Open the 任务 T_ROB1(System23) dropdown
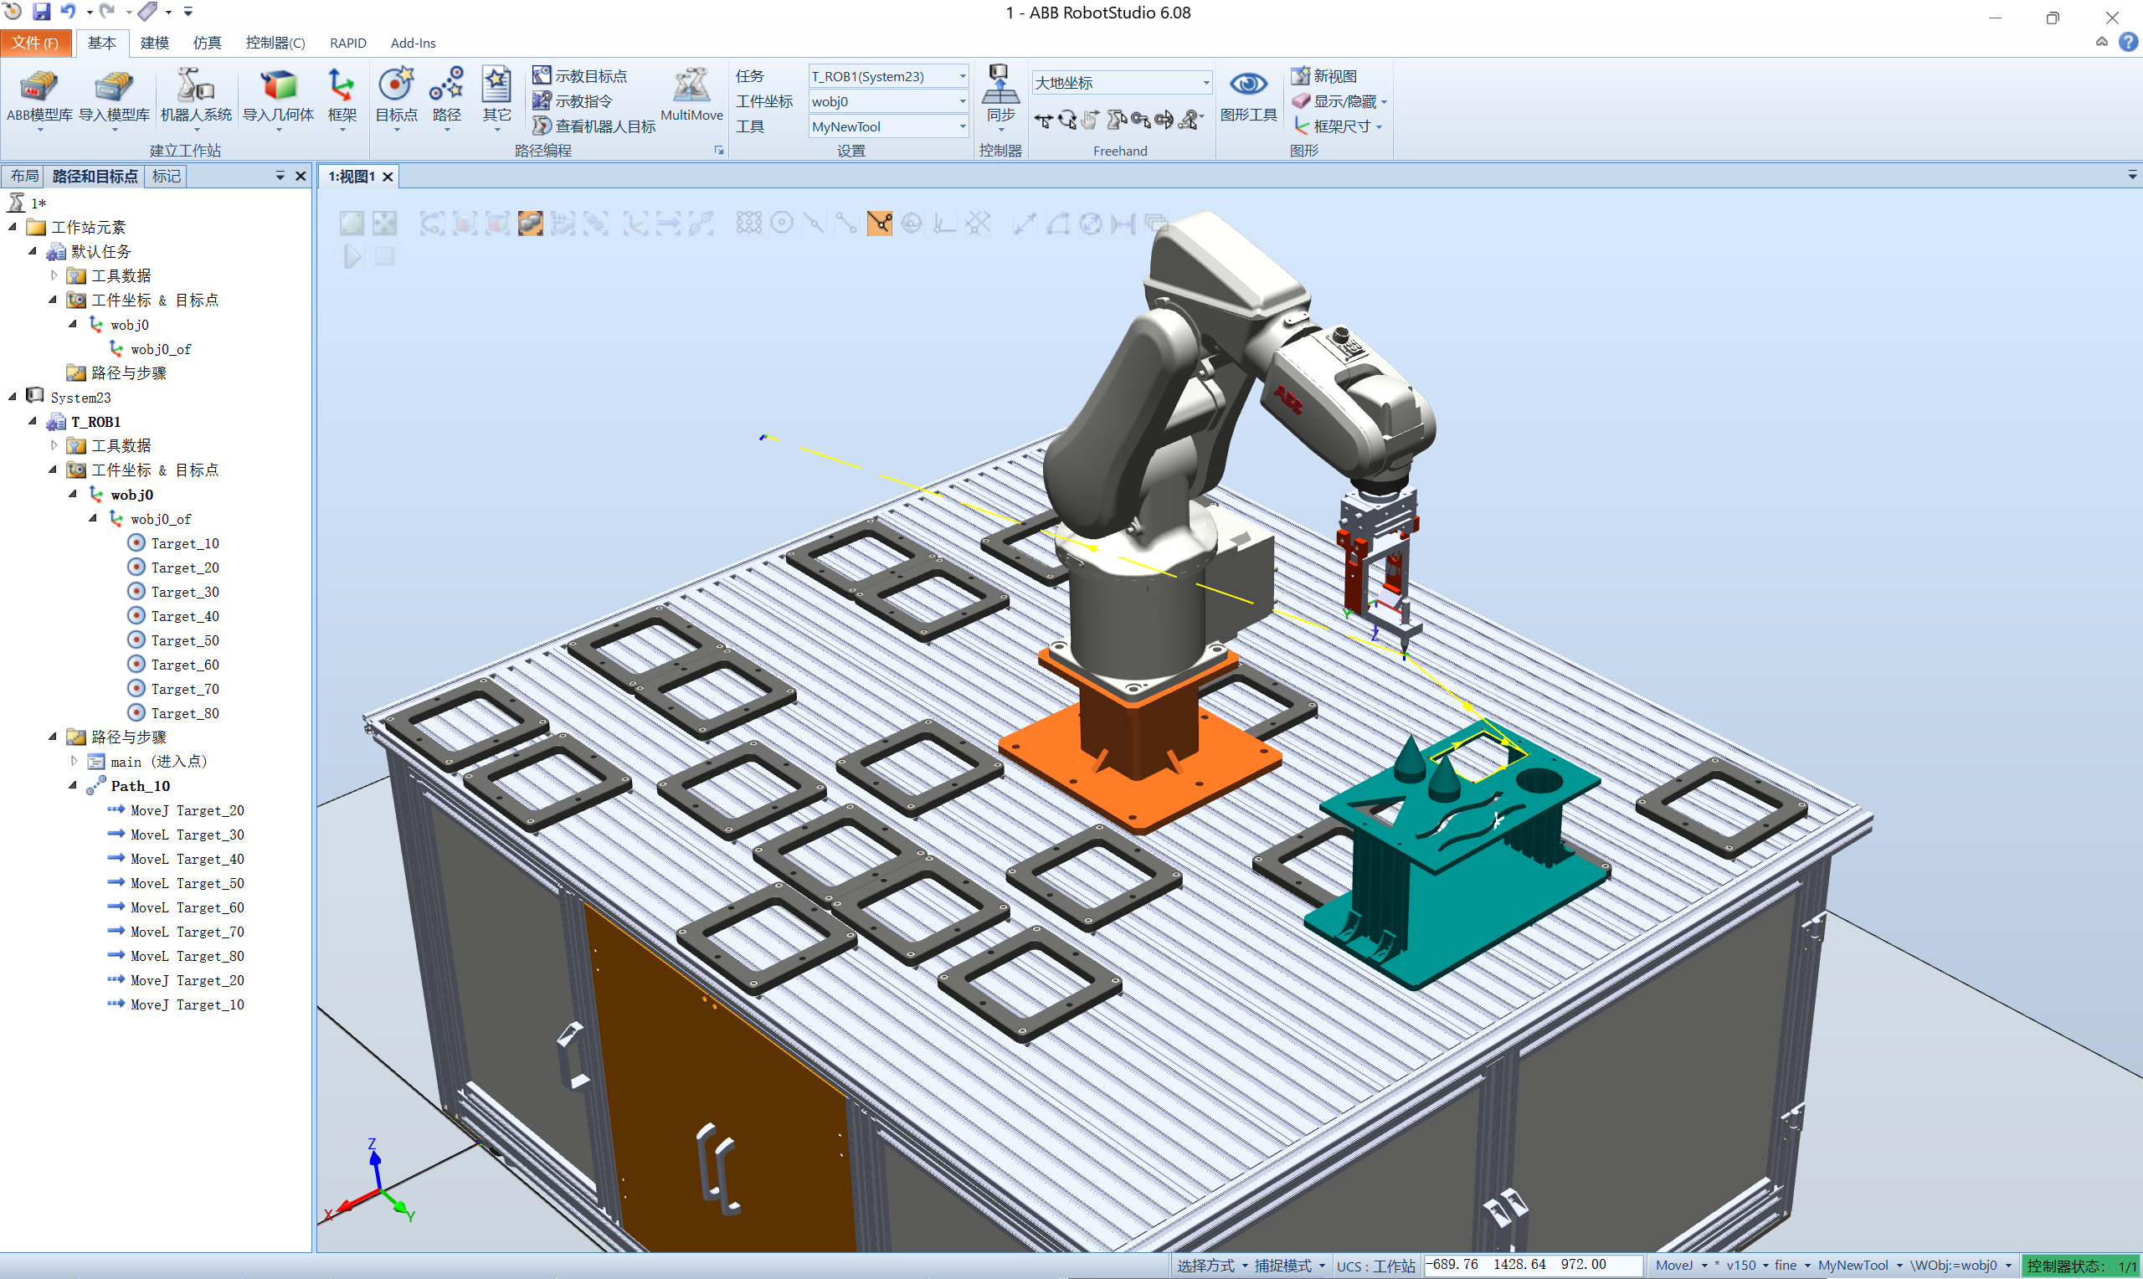 888,76
